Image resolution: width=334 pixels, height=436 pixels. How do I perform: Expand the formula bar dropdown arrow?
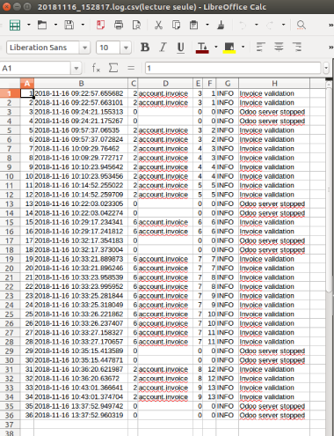pos(326,69)
